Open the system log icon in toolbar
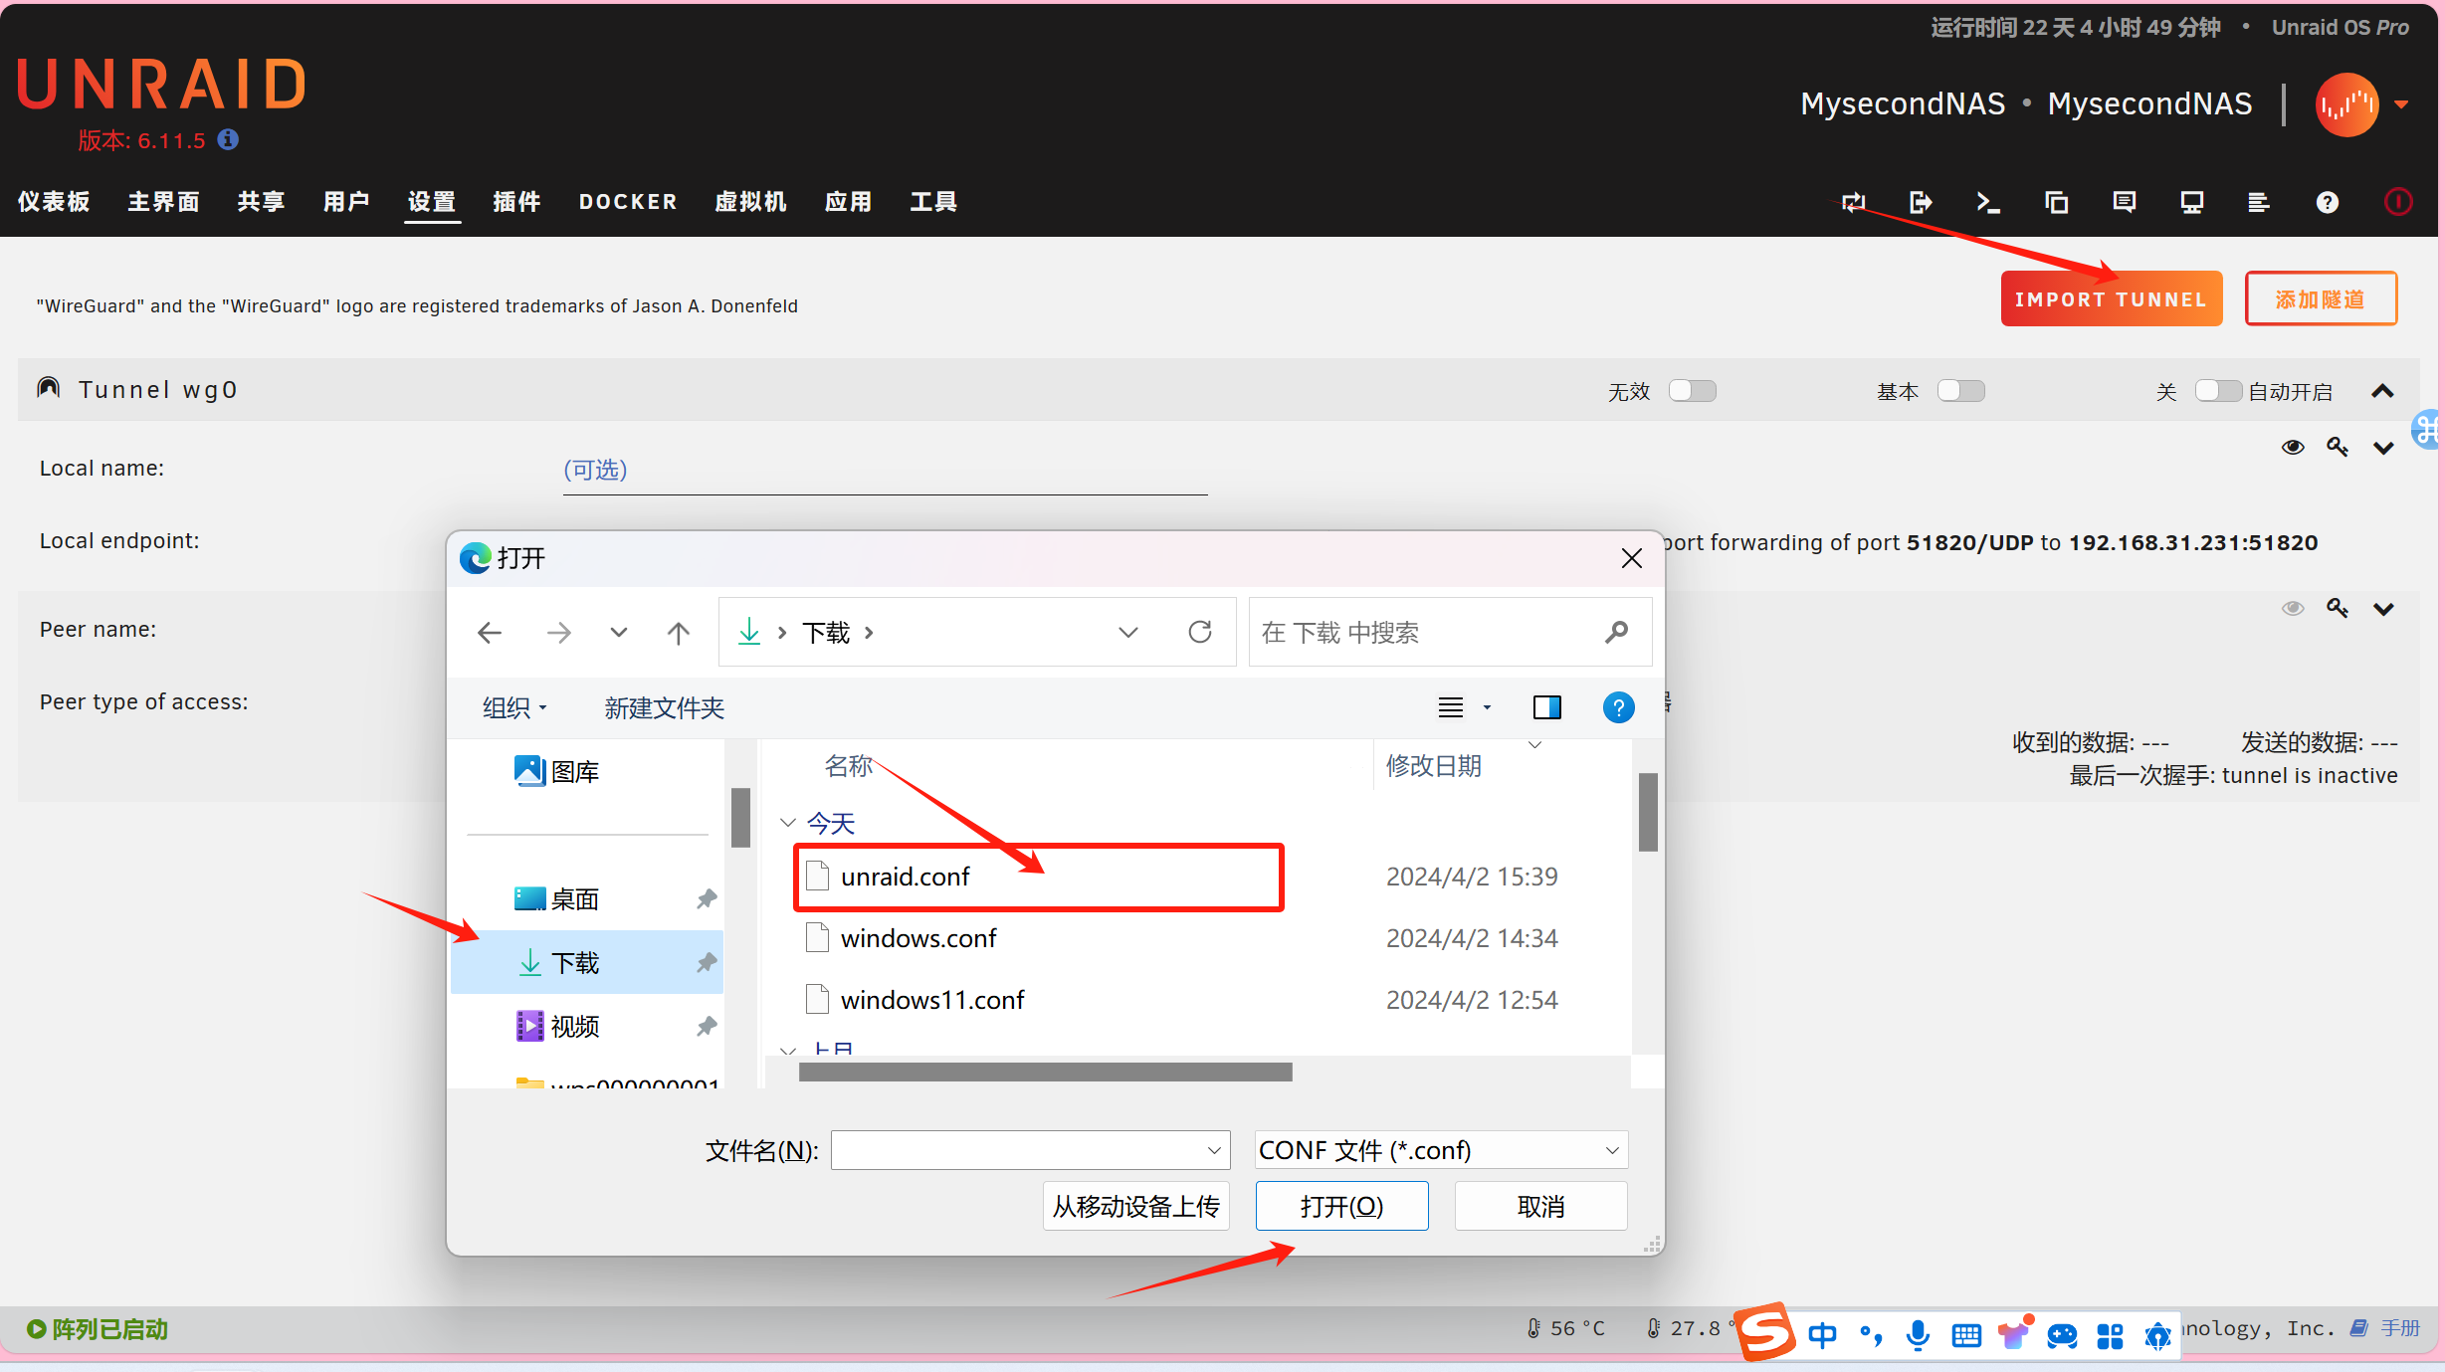 (2259, 202)
